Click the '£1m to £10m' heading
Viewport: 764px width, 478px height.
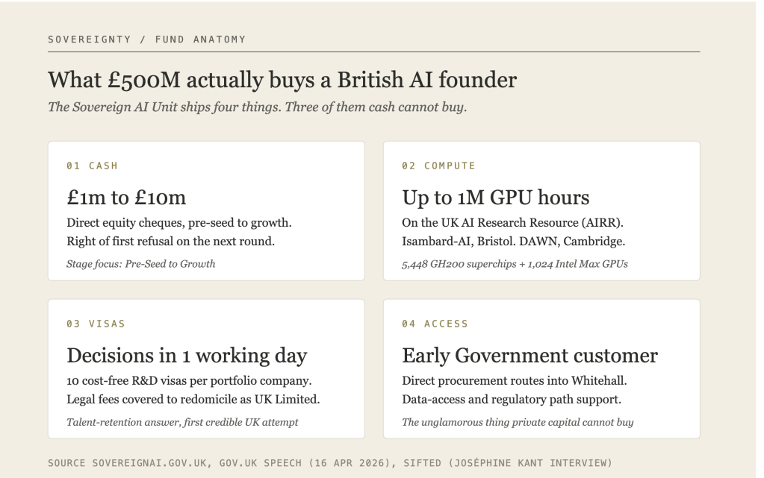point(126,198)
